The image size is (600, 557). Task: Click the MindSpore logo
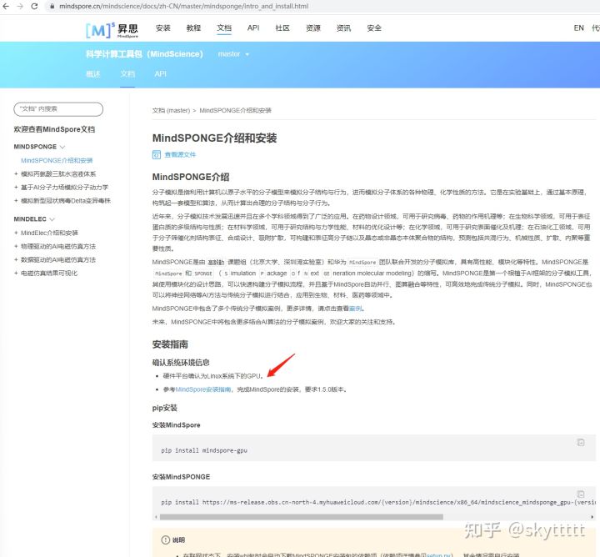click(x=112, y=30)
